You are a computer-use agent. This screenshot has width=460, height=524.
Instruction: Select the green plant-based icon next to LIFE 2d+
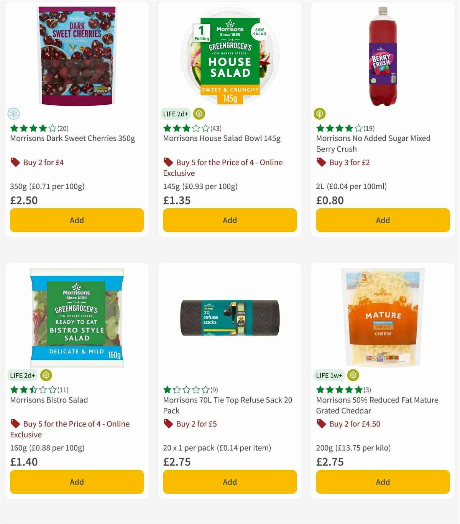click(x=199, y=114)
